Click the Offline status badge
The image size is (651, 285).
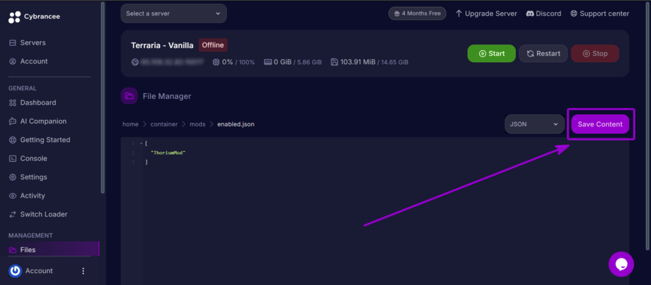(x=213, y=45)
